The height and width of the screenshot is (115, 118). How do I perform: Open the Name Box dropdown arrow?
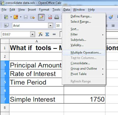32,34
